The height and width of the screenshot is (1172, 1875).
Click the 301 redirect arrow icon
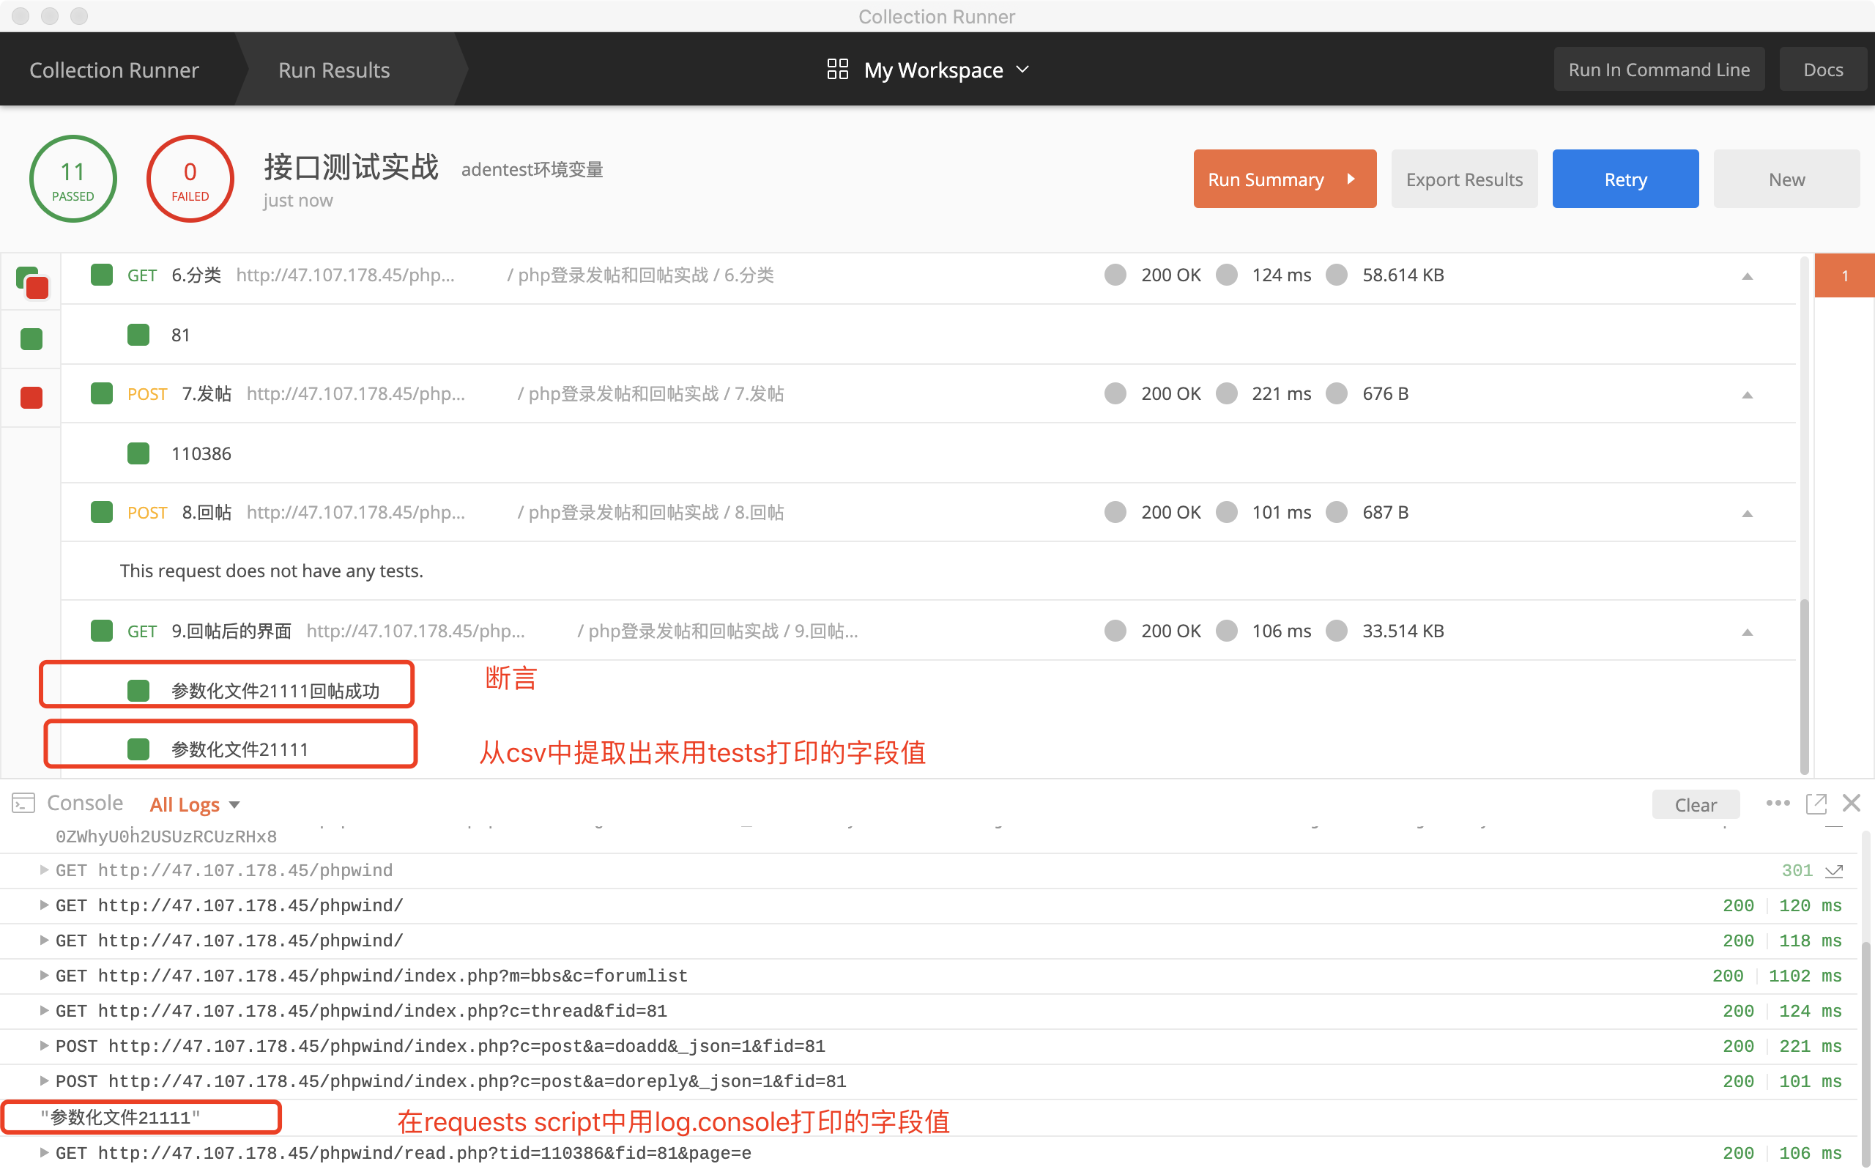[x=1834, y=871]
